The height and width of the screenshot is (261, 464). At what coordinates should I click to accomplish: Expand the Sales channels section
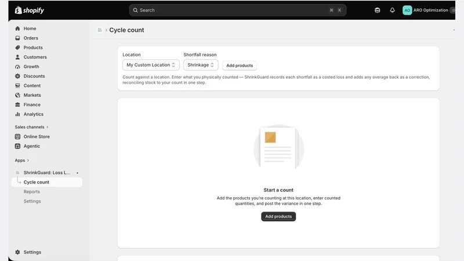[x=32, y=127]
